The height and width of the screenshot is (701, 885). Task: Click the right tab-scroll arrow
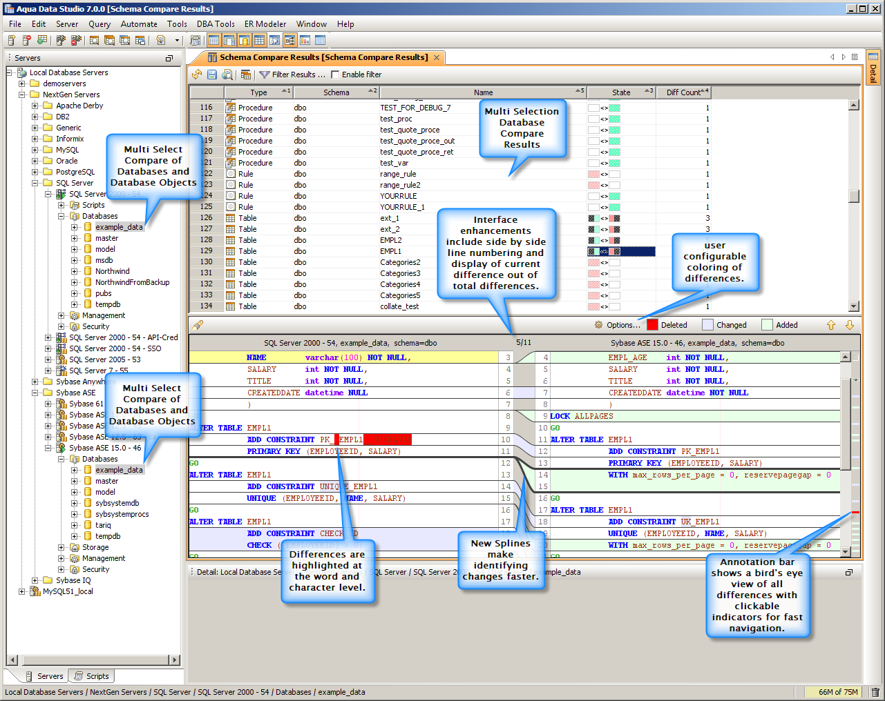pos(844,57)
